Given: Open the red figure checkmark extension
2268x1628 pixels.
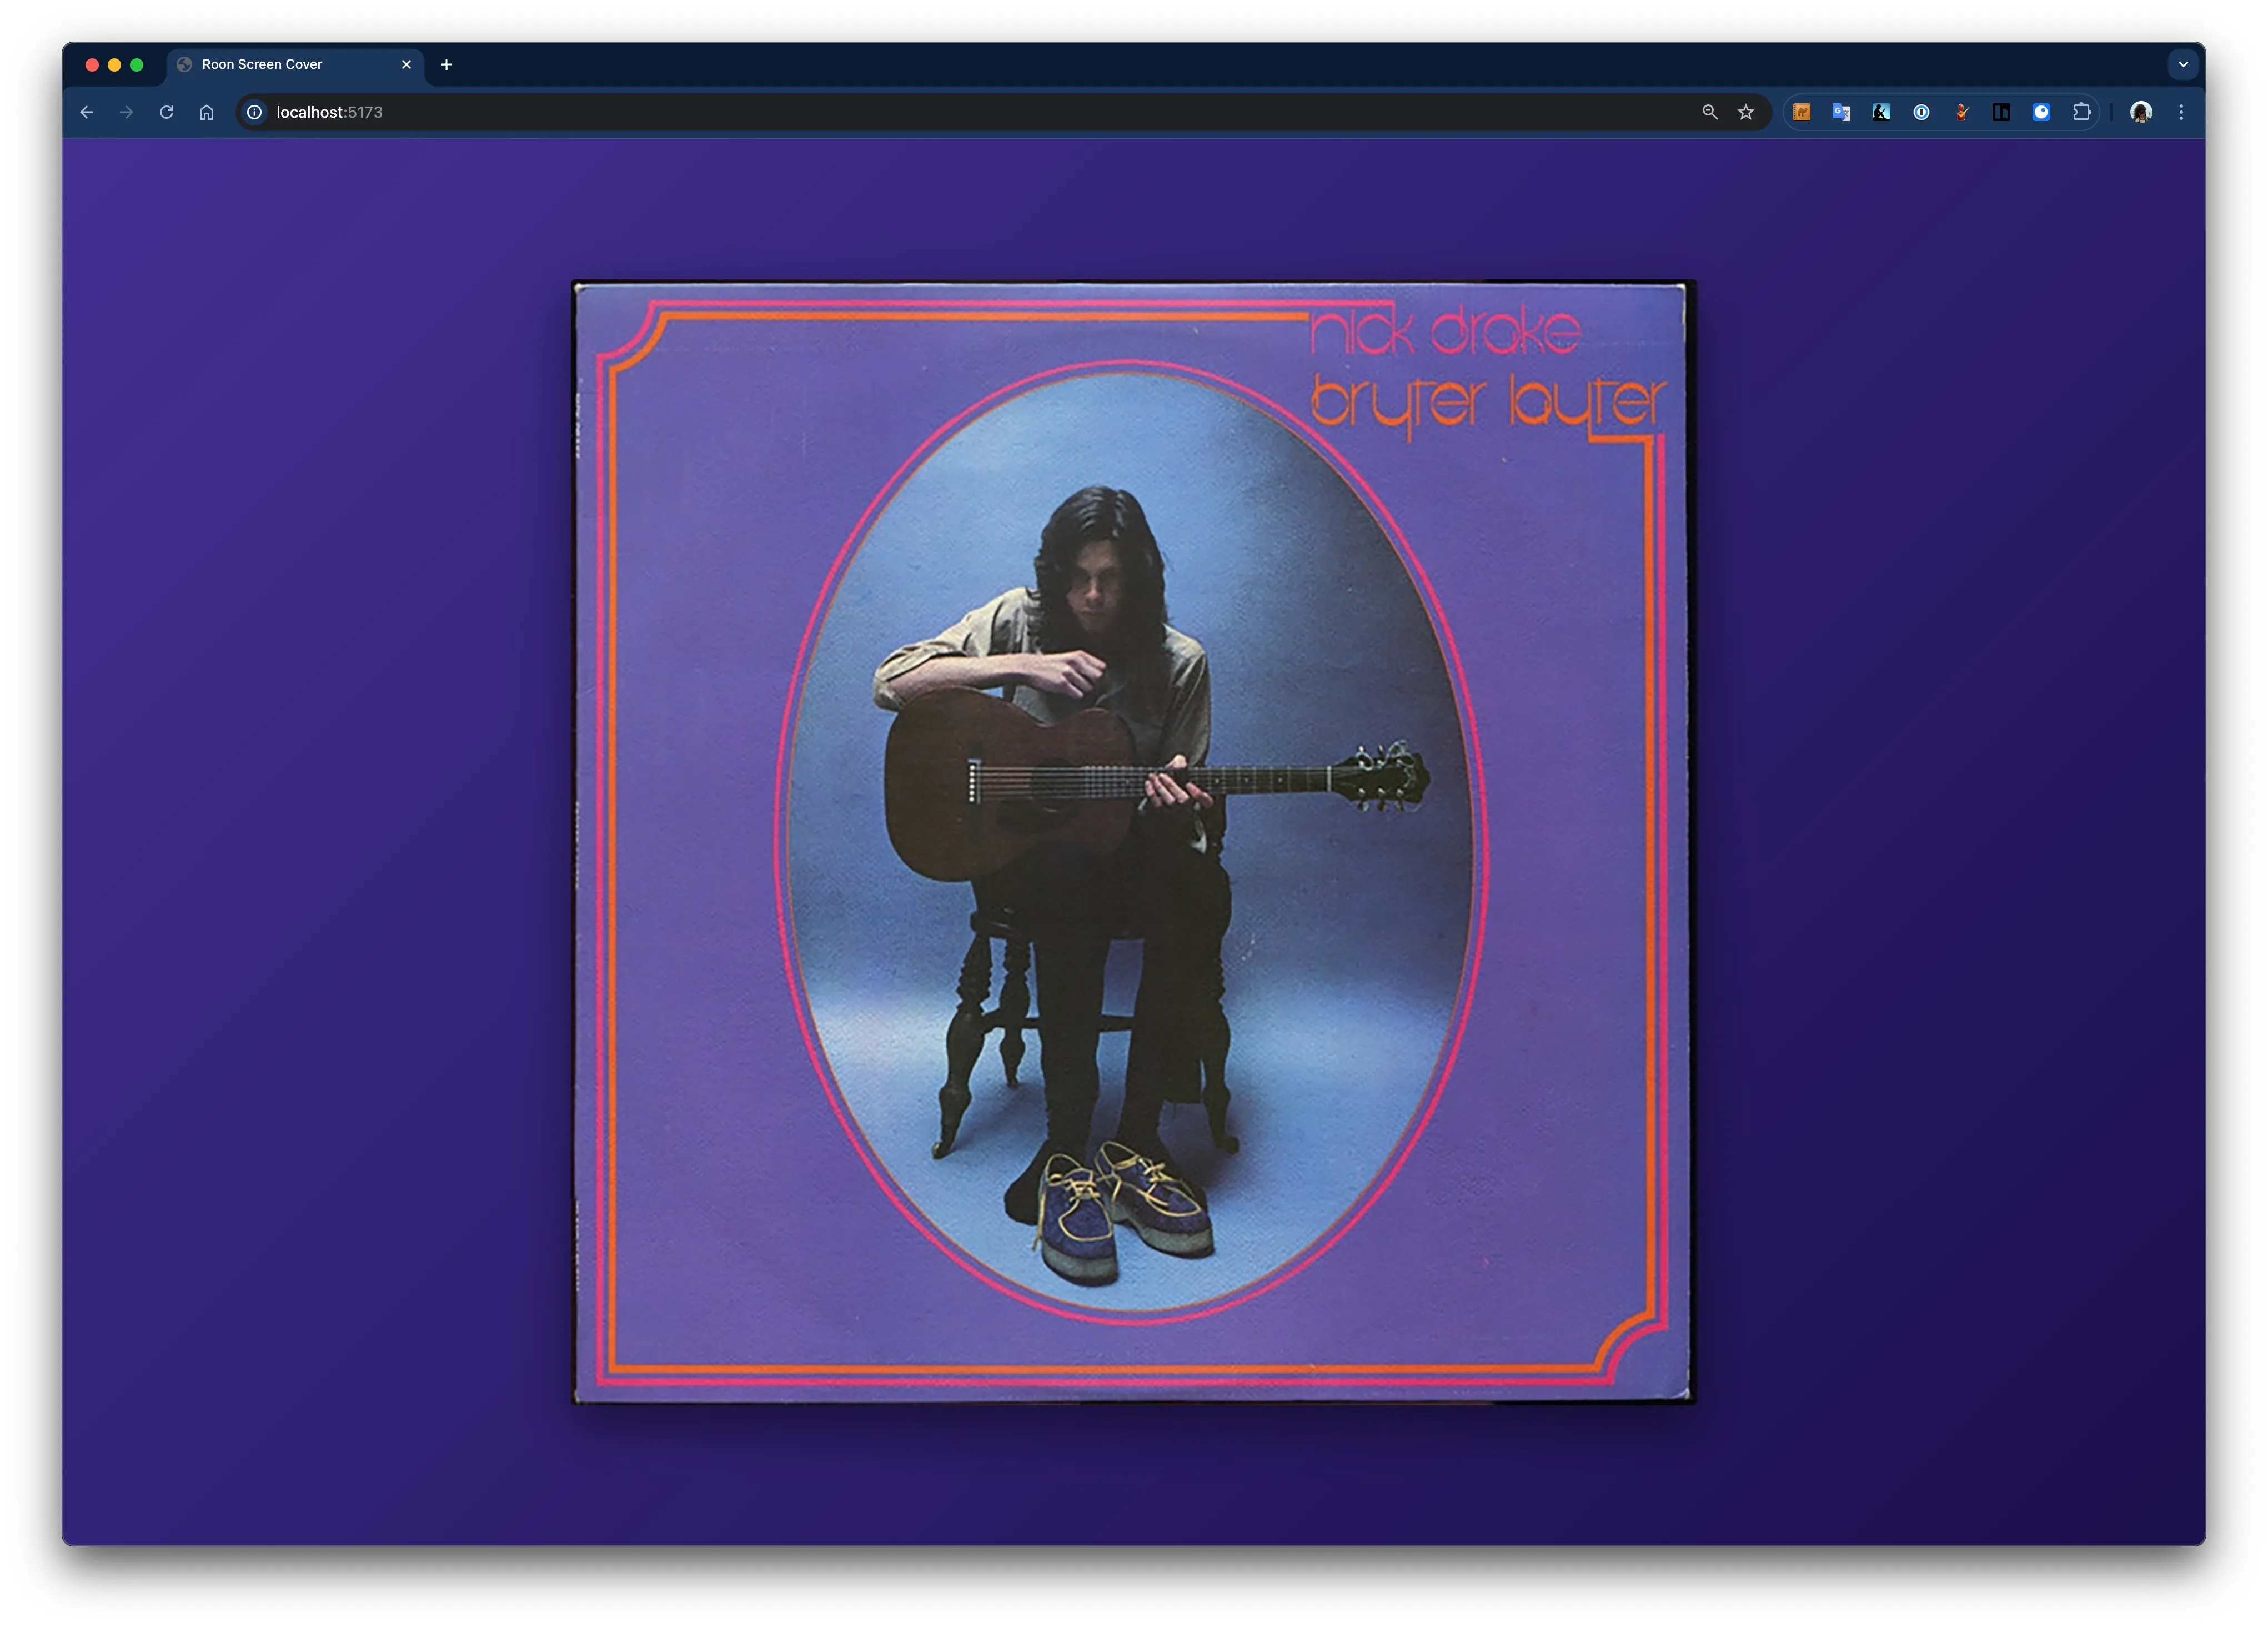Looking at the screenshot, I should (x=1961, y=112).
